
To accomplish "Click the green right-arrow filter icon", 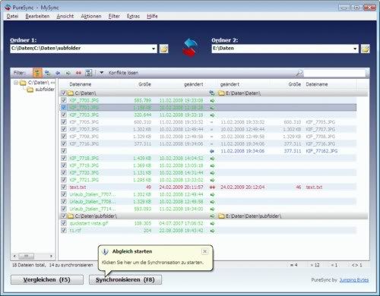I will [x=68, y=73].
